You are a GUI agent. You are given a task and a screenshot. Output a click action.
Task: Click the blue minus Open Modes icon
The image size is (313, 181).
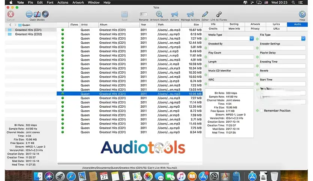click(29, 14)
